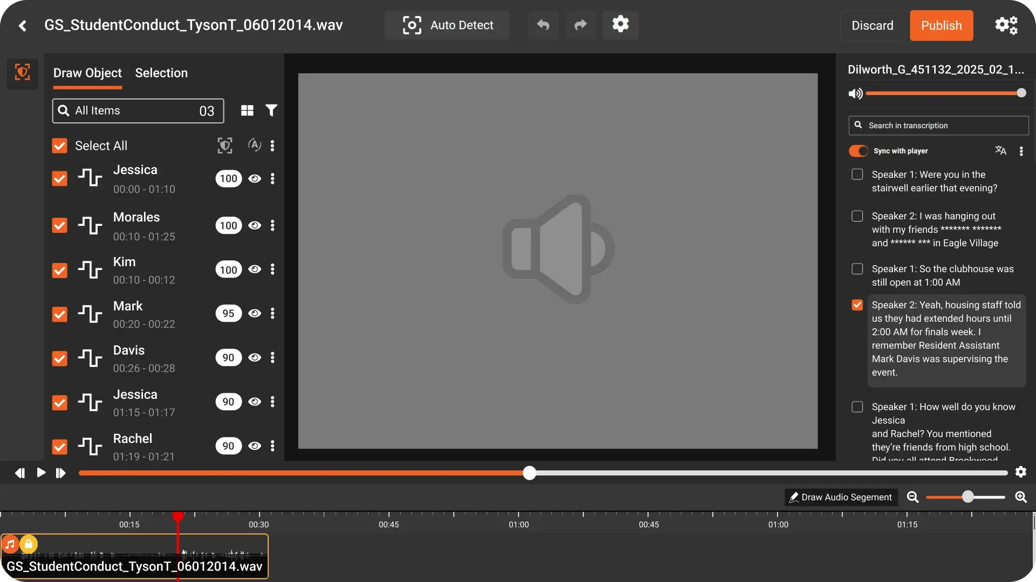Open options menu for Jessica 00:00 segment

click(x=272, y=178)
